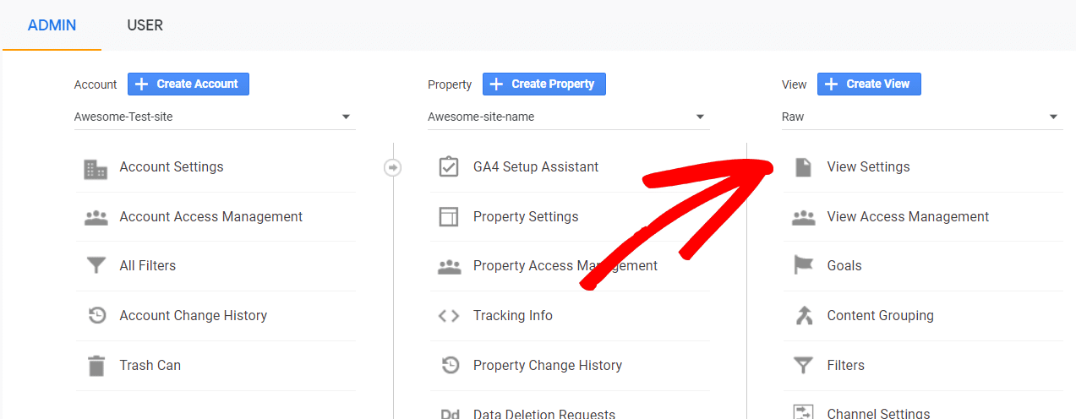Click the Account Settings building icon
Viewport: 1076px width, 419px height.
96,168
